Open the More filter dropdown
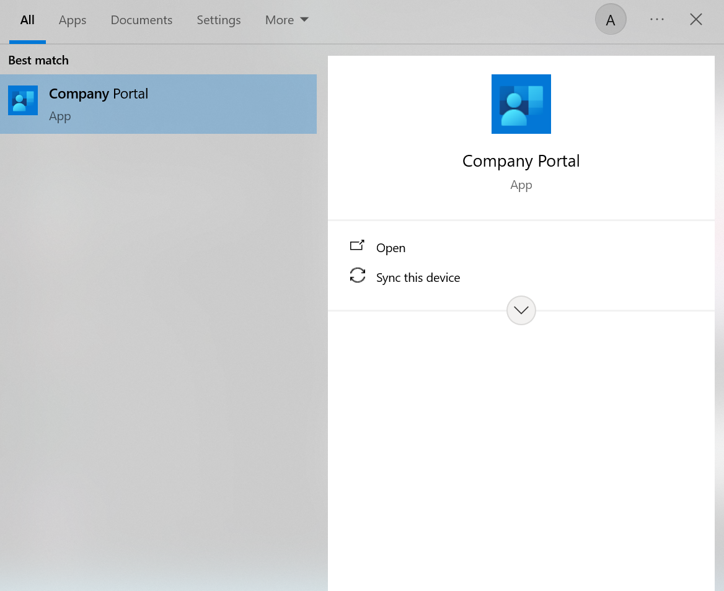Viewport: 724px width, 591px height. pos(280,20)
